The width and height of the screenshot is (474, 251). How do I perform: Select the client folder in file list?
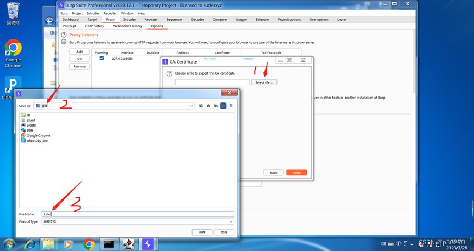pos(28,120)
